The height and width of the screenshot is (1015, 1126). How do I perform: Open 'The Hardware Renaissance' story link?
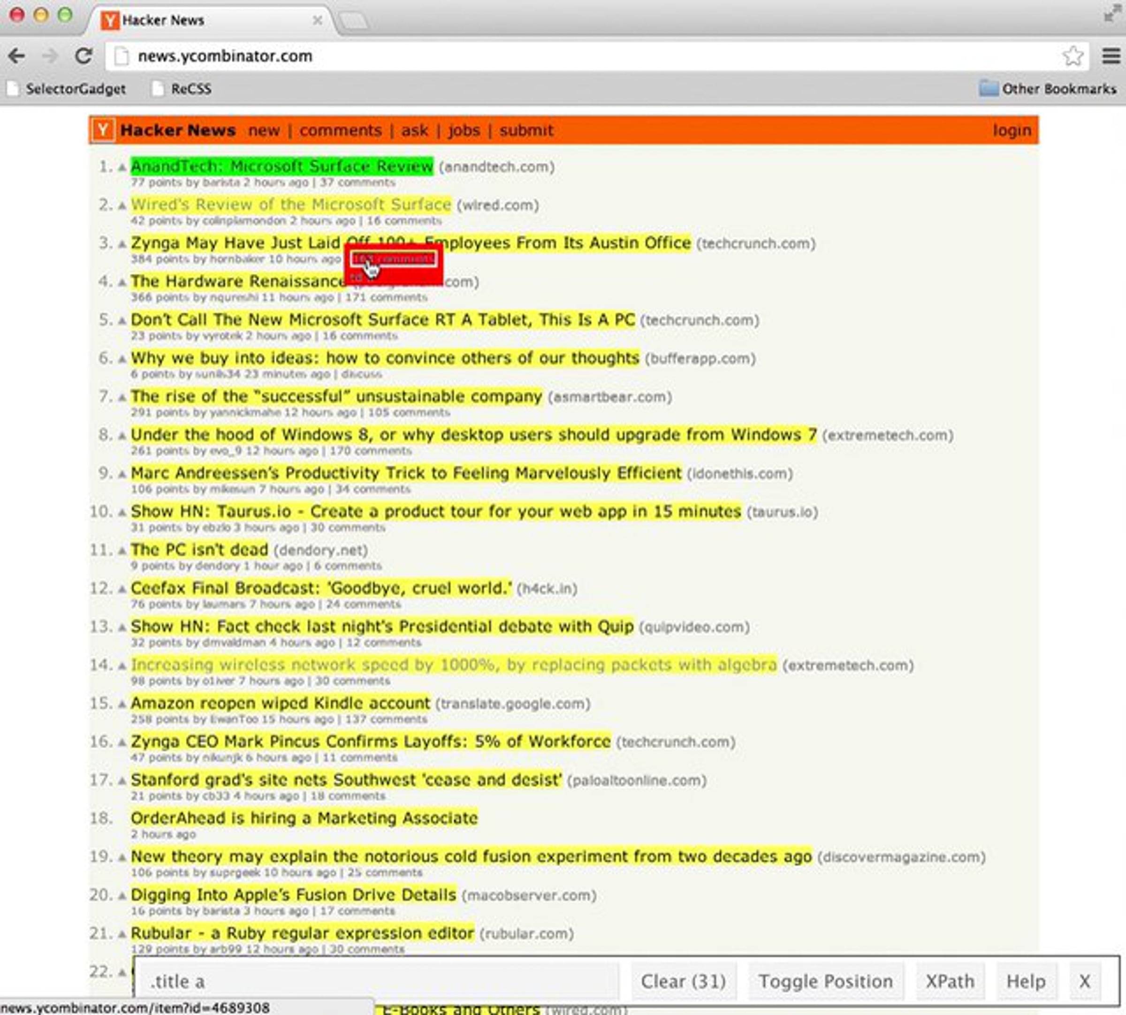coord(238,281)
